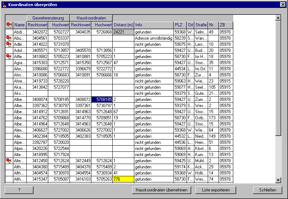Image resolution: width=288 pixels, height=199 pixels.
Task: Click distance cell 67
Action: [123, 112]
